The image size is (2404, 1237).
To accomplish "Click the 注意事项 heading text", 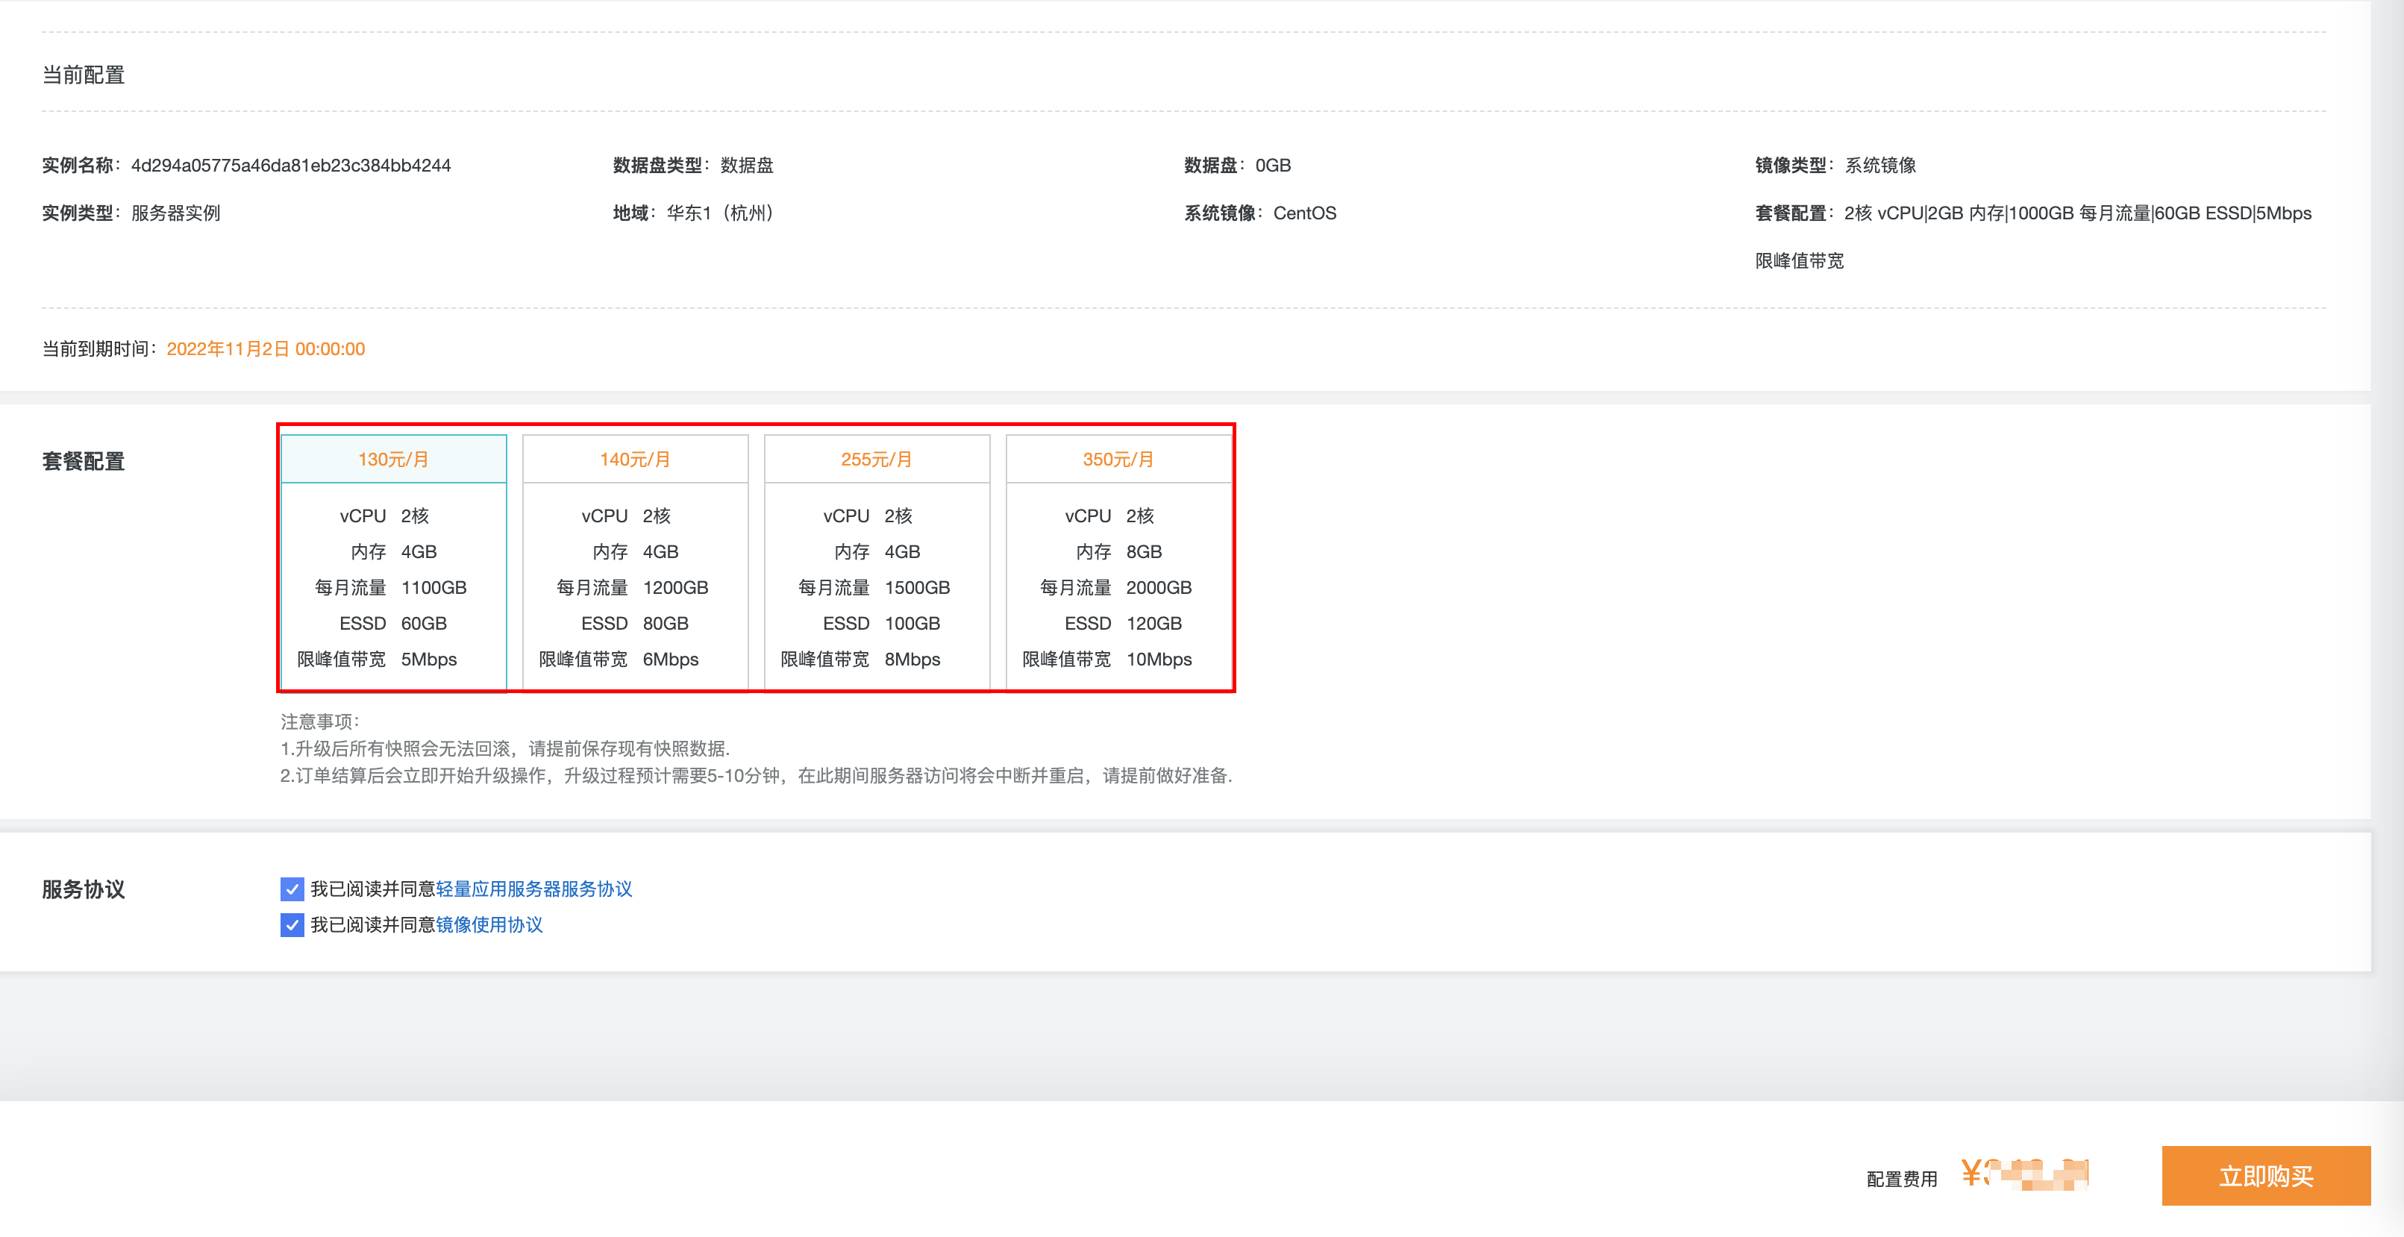I will [x=319, y=721].
